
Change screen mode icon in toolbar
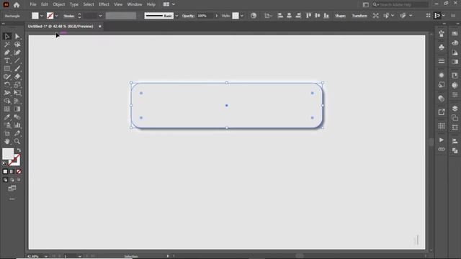click(x=12, y=188)
